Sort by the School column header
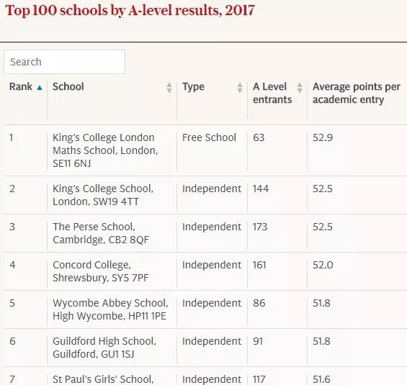This screenshot has height=385, width=407. click(x=68, y=86)
